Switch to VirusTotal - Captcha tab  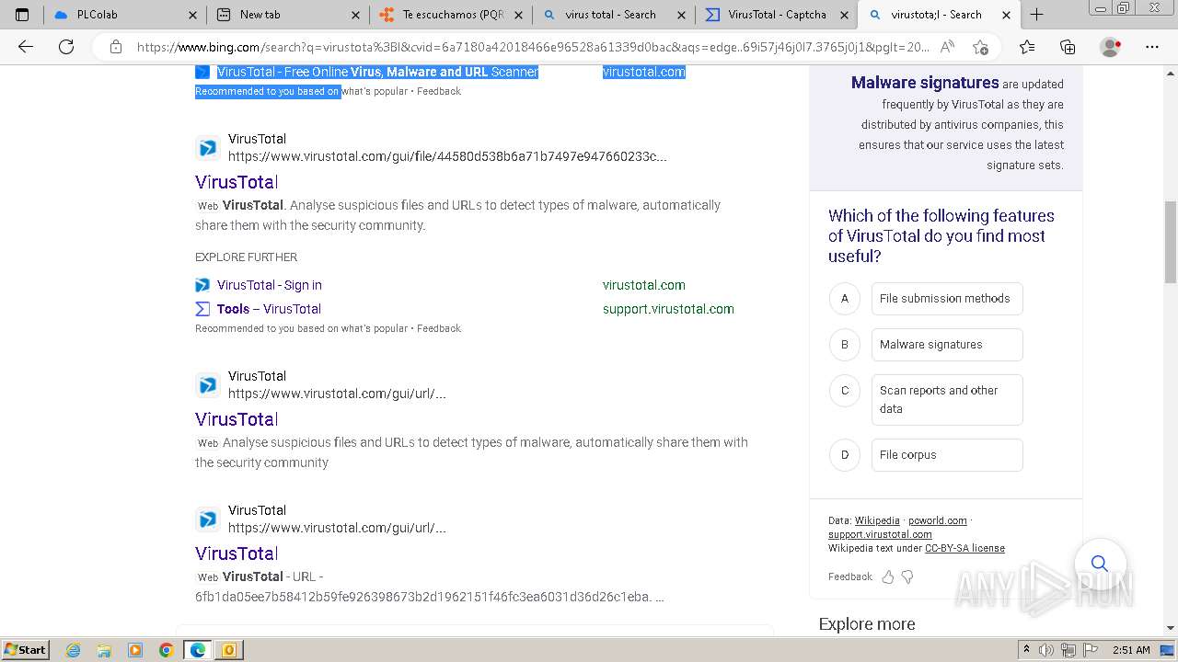[x=776, y=15]
